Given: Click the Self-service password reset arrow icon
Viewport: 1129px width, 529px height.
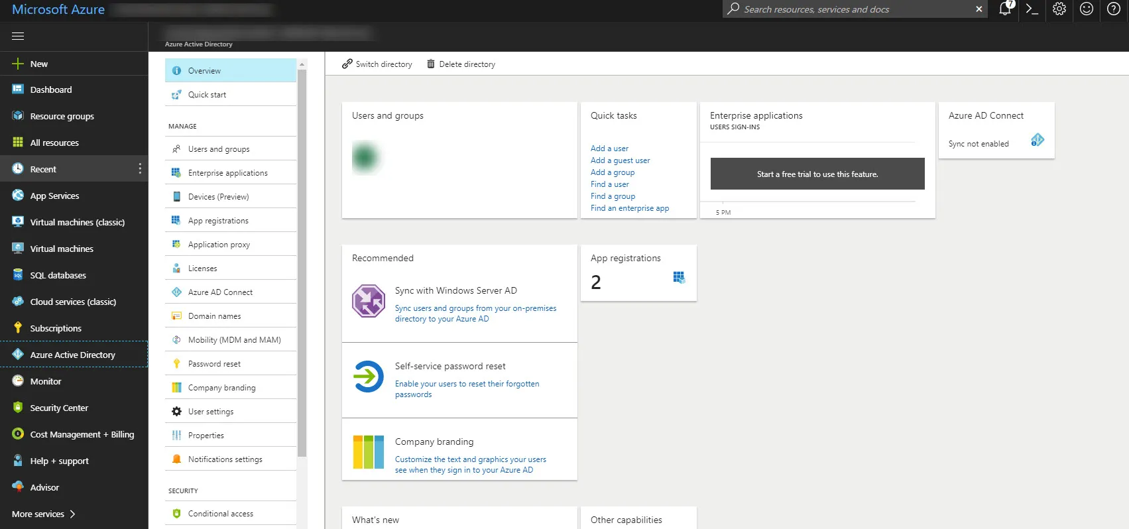Looking at the screenshot, I should click(x=369, y=377).
